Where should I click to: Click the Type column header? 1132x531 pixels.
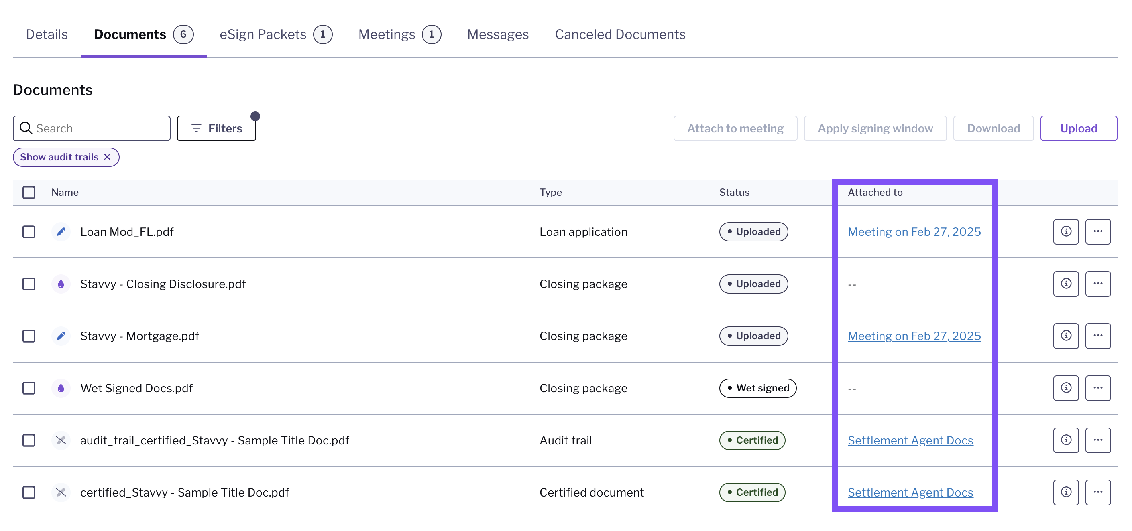click(x=551, y=193)
